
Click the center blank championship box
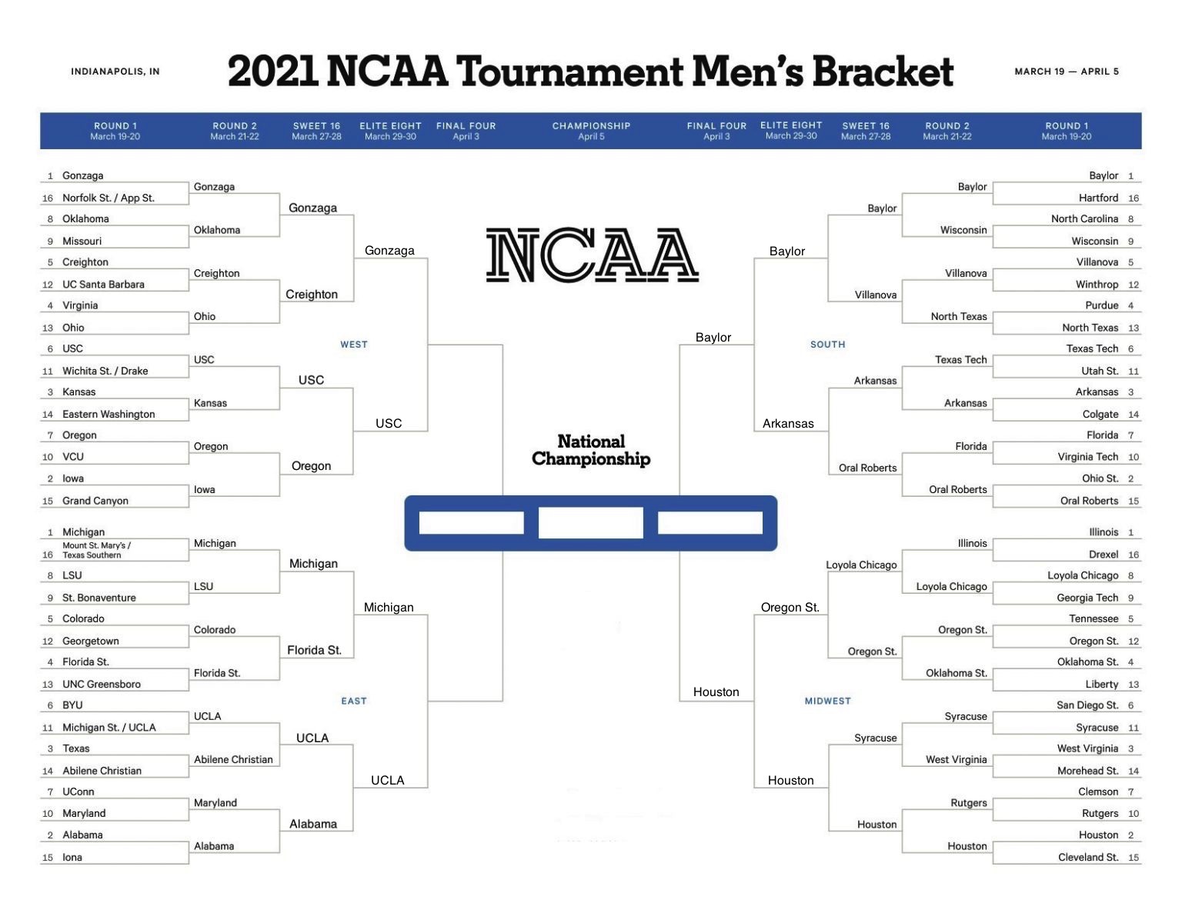click(590, 523)
